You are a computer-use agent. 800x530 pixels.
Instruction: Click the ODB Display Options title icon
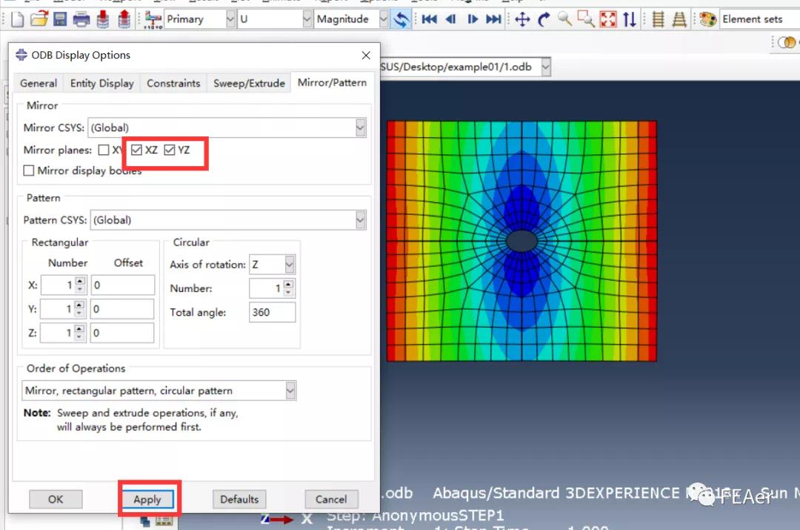pyautogui.click(x=21, y=55)
